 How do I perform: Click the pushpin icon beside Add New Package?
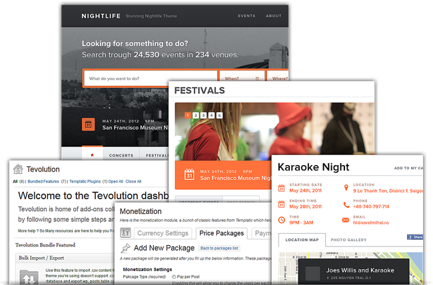tap(125, 248)
